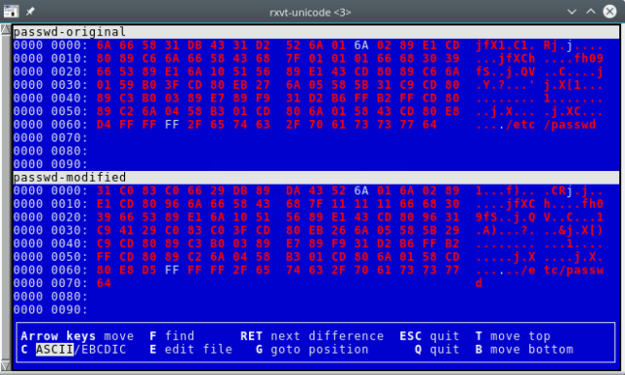This screenshot has width=625, height=375.
Task: Select the highlighted ASCII mode label
Action: (55, 350)
